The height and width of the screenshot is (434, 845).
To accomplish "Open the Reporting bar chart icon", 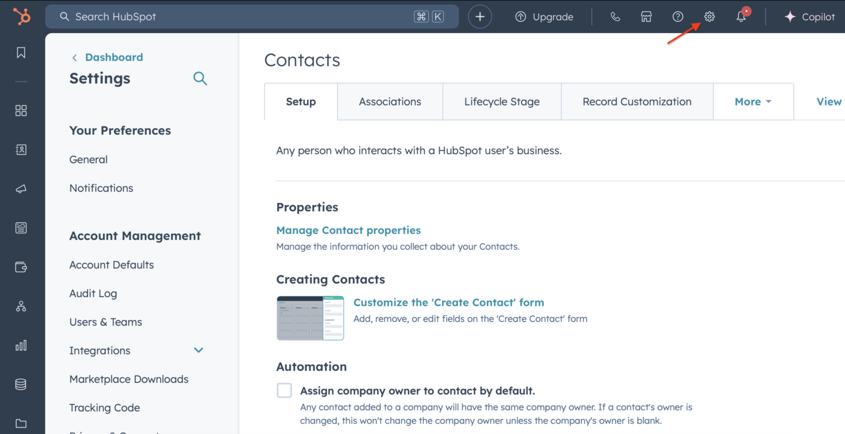I will (21, 345).
